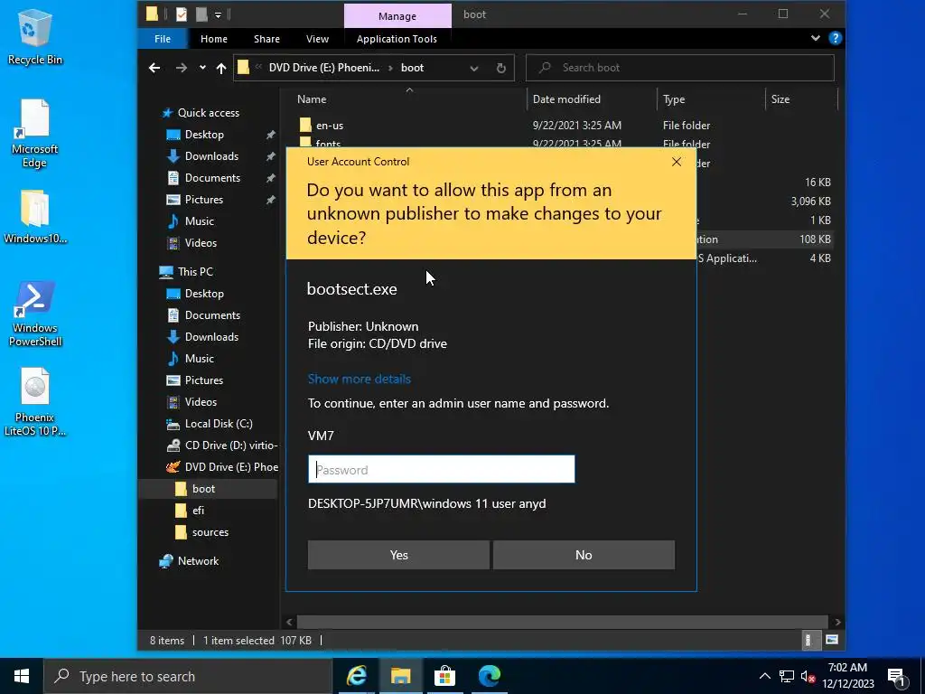Click the Start button on the taskbar

pyautogui.click(x=22, y=676)
